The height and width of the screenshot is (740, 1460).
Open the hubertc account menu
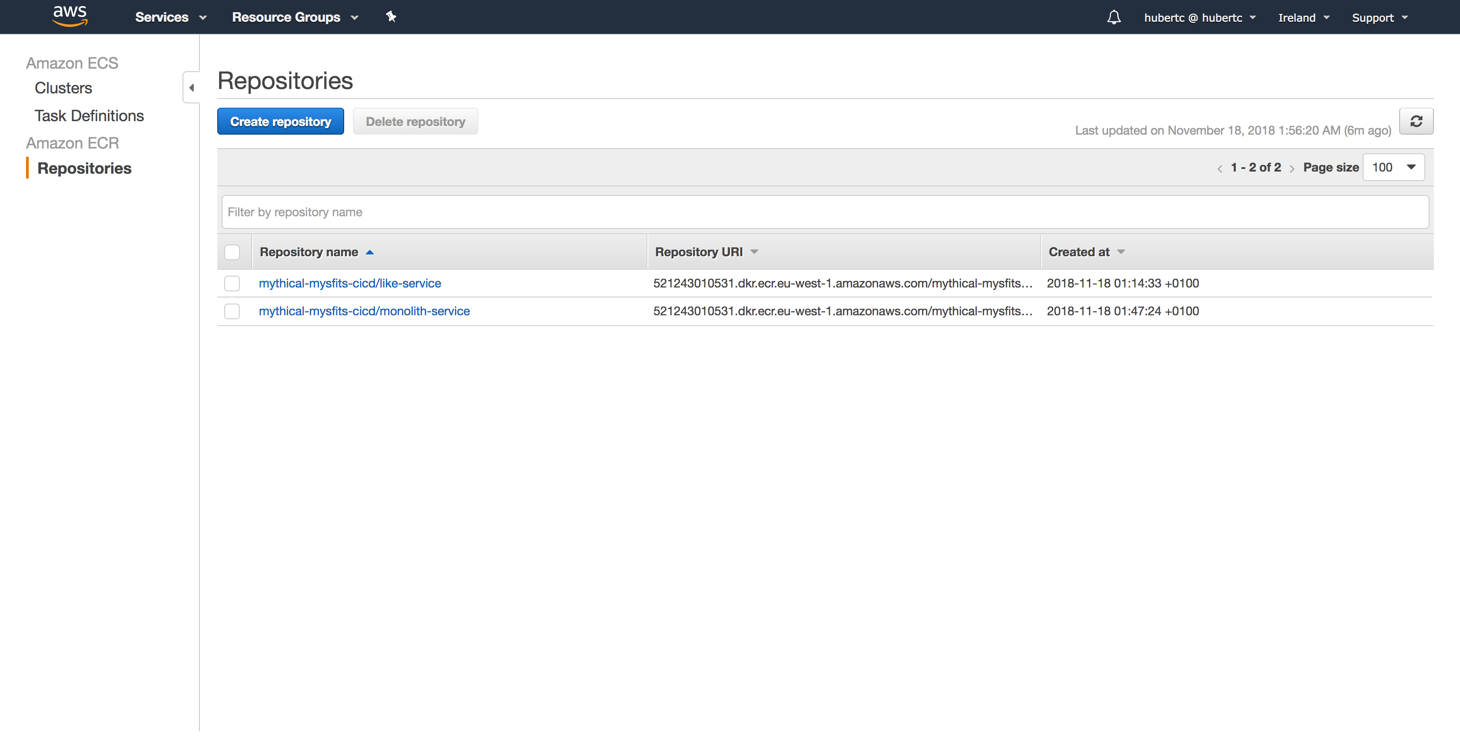coord(1200,17)
